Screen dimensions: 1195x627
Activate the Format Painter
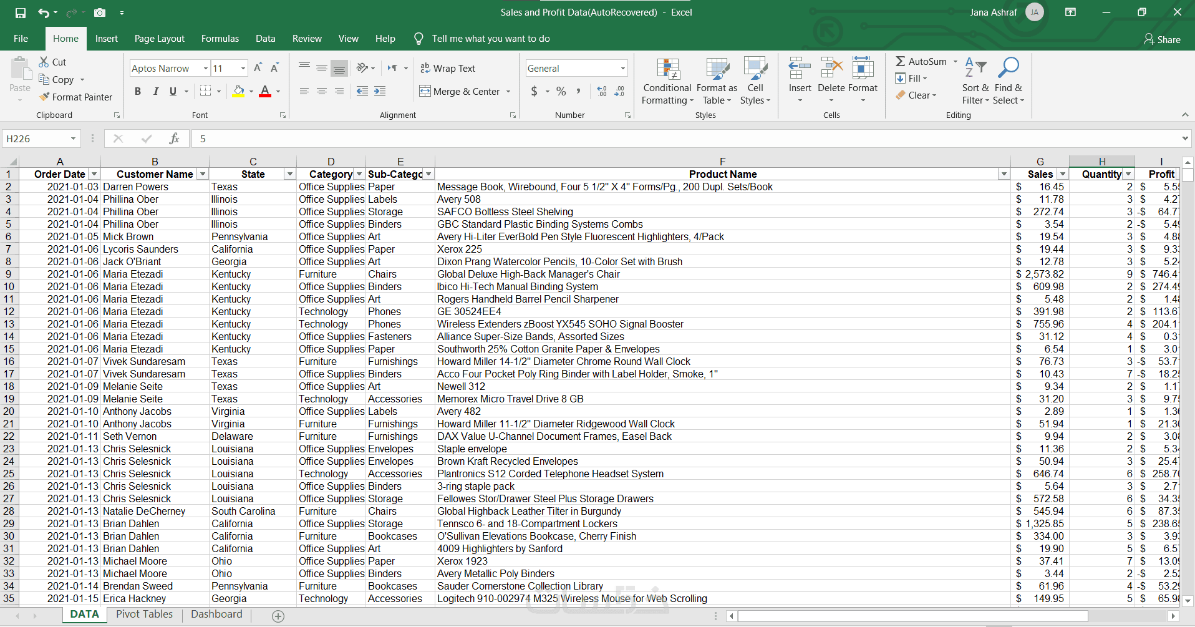click(x=75, y=97)
